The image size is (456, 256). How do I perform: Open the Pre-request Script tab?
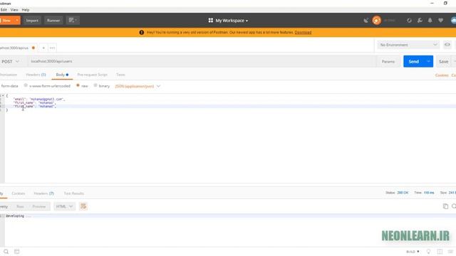[92, 75]
